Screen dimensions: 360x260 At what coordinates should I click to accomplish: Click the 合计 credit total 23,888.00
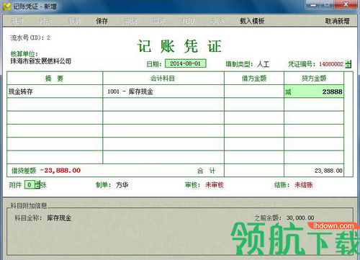[328, 171]
